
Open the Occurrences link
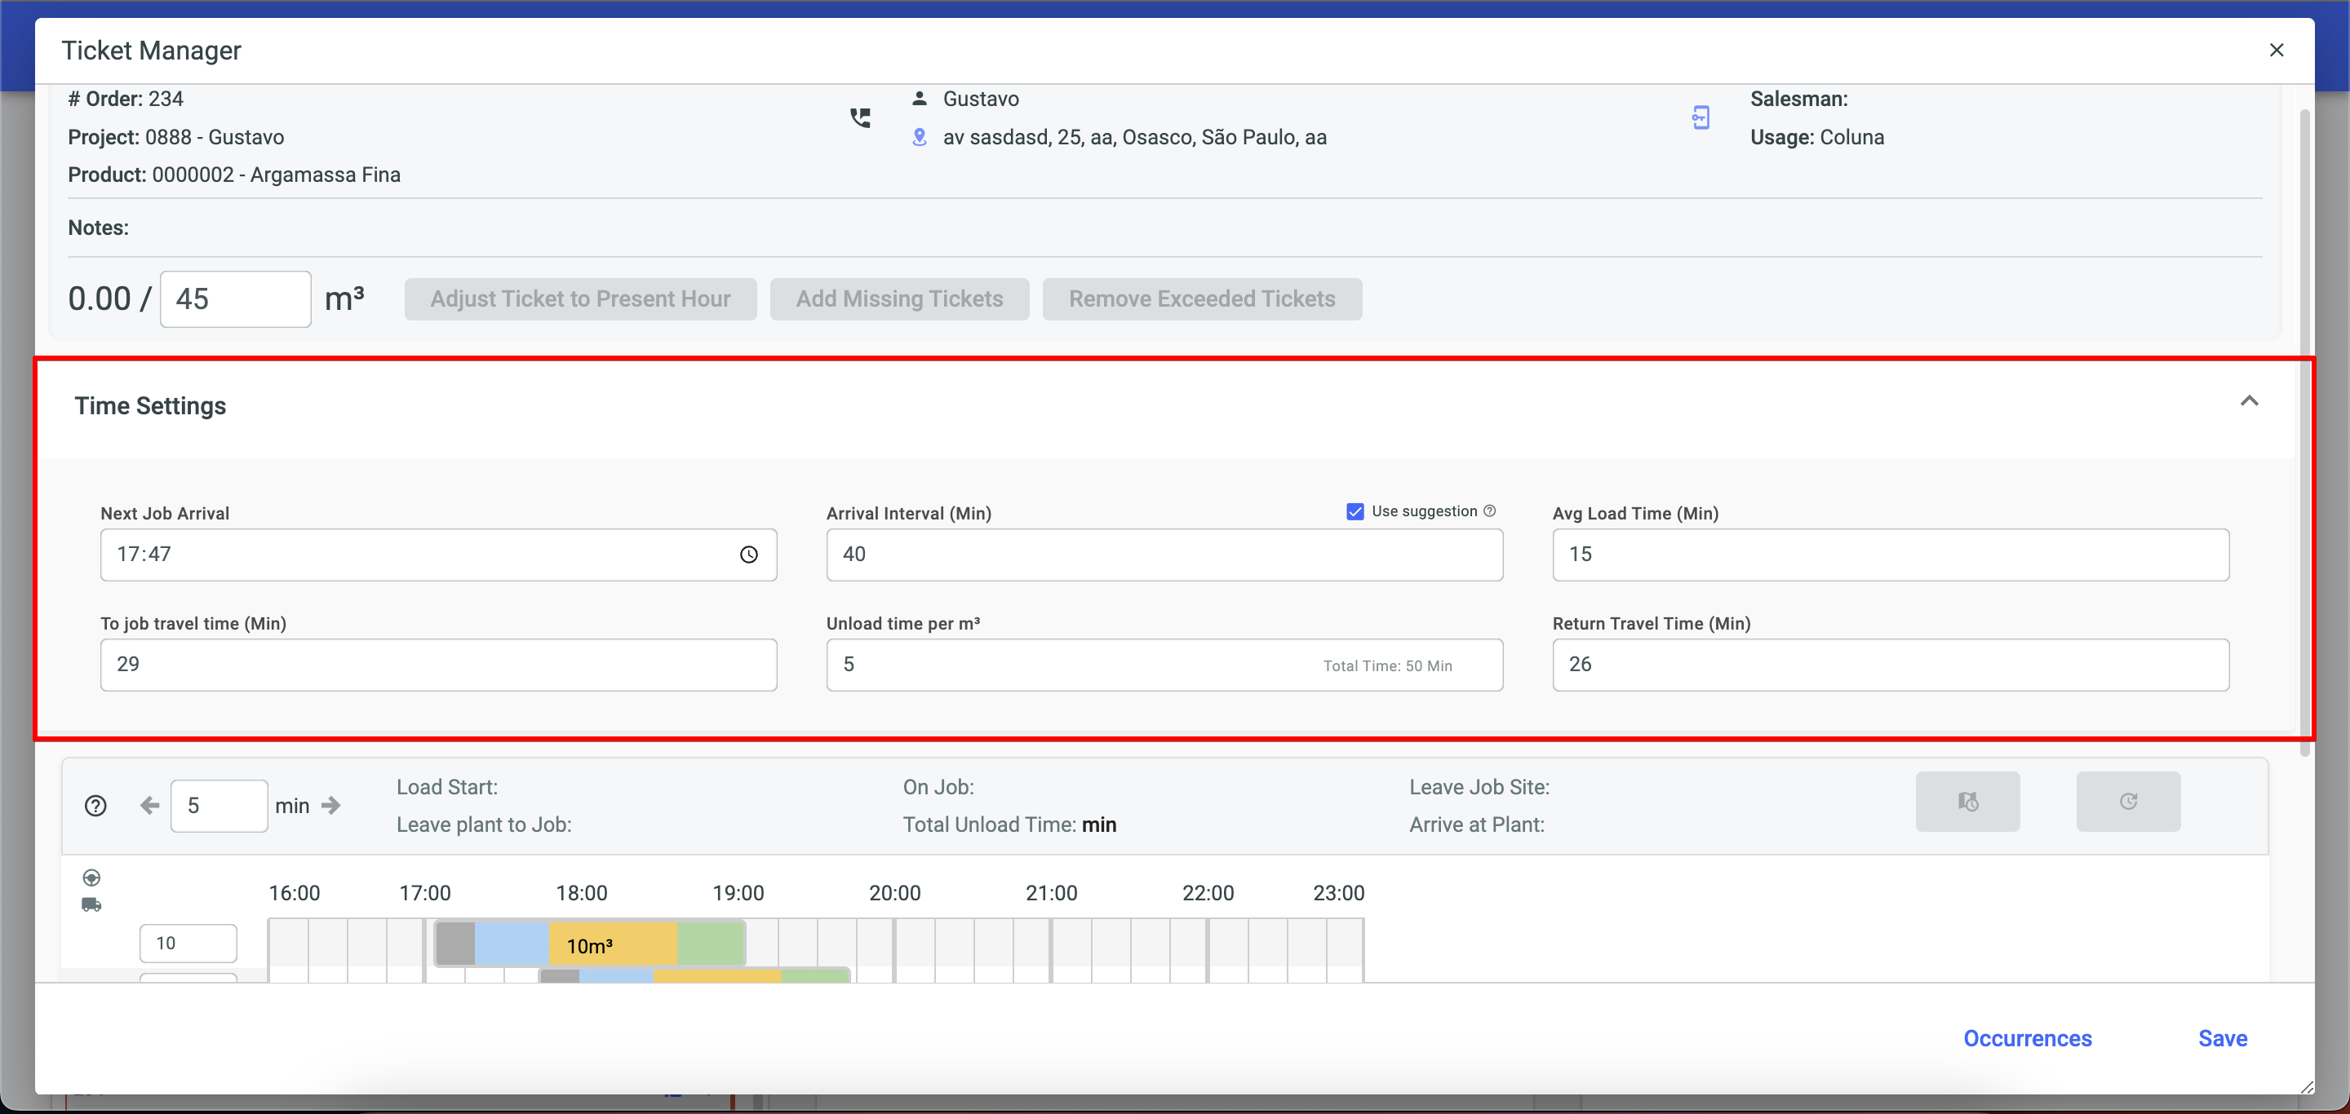[2027, 1038]
